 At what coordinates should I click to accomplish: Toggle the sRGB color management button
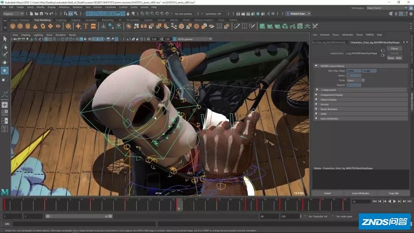coord(174,39)
